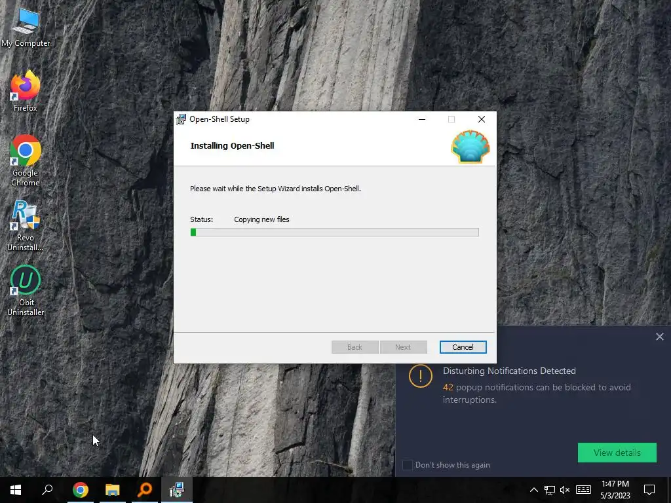
Task: Click the disabled Back button
Action: pos(355,347)
